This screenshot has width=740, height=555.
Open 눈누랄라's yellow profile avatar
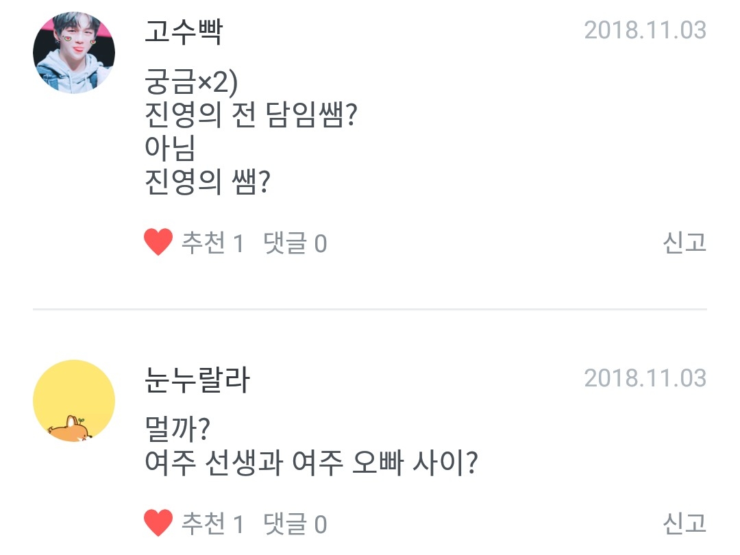74,401
